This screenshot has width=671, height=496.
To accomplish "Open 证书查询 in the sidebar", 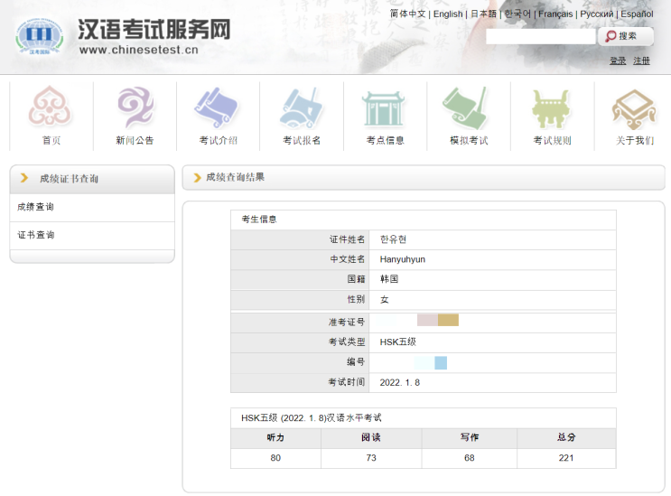I will pos(35,235).
